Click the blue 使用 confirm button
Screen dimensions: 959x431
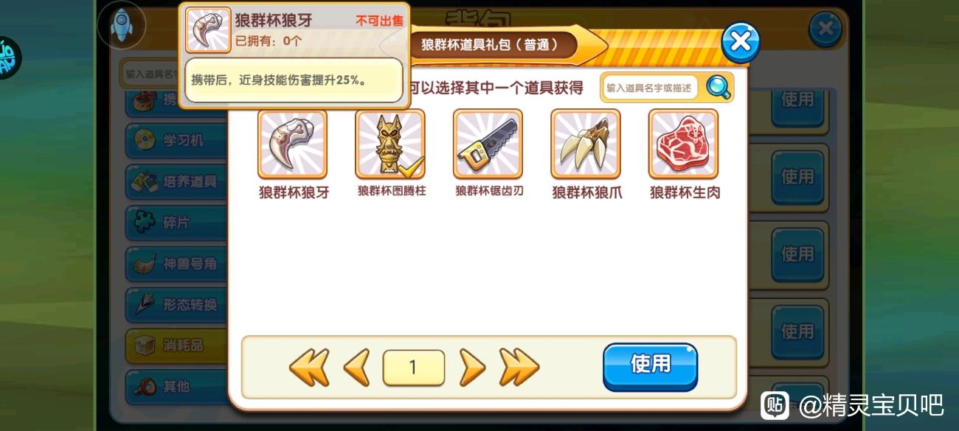[650, 366]
